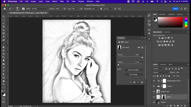
Task: Select the Crop tool
Action: tap(4, 30)
